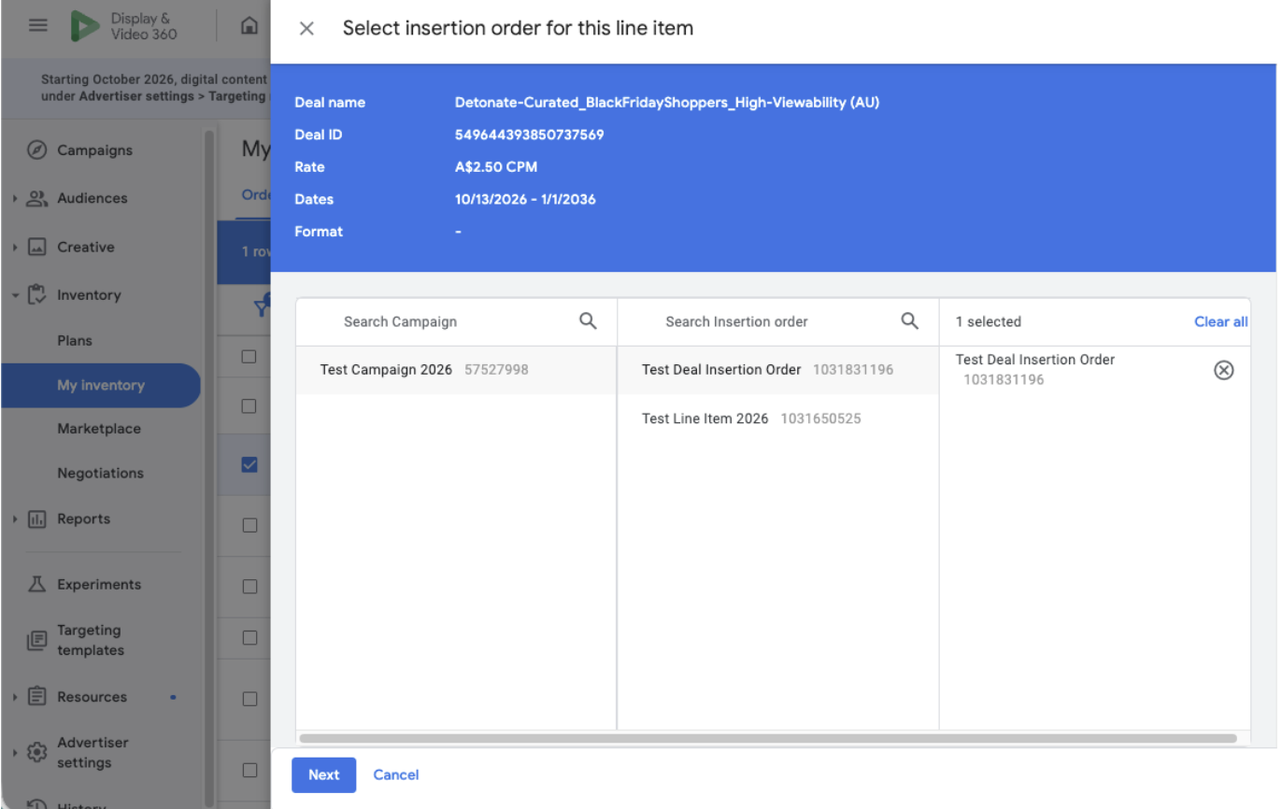Expand the Reports section arrow

15,519
